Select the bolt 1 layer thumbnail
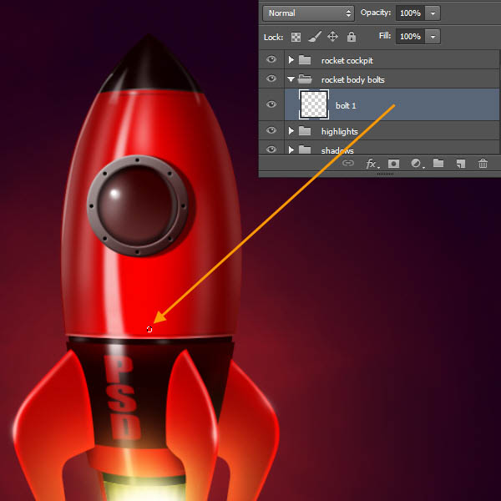This screenshot has height=501, width=501. 313,105
